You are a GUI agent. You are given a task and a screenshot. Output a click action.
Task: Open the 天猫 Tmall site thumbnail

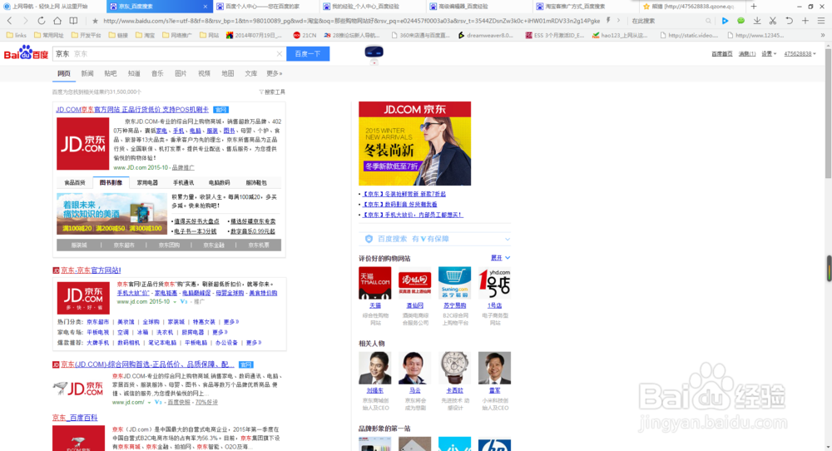pyautogui.click(x=374, y=283)
